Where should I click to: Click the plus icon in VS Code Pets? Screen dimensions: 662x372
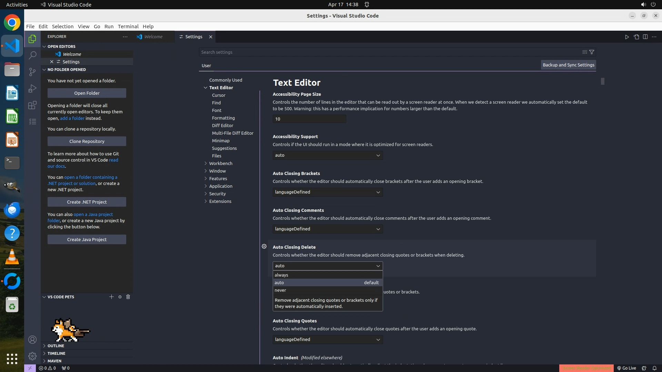[x=111, y=297]
